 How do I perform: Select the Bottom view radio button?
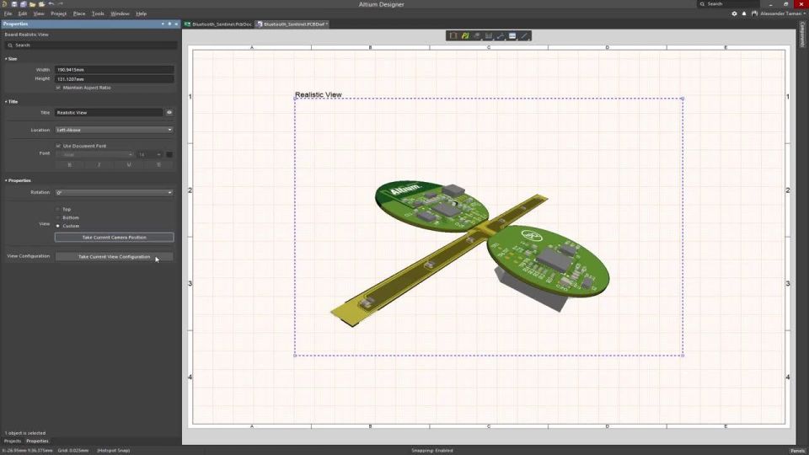[58, 217]
